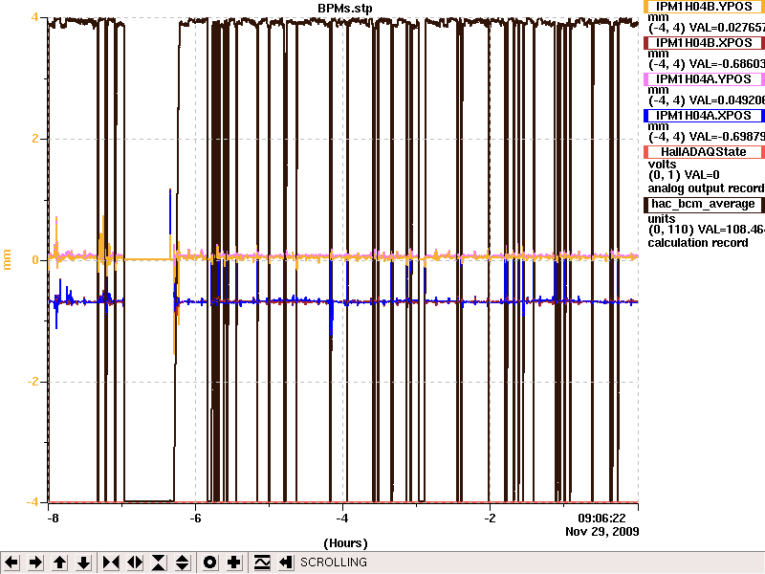This screenshot has width=765, height=574.
Task: Select IPM1H04B.YPOS curve in legend
Action: pyautogui.click(x=704, y=7)
